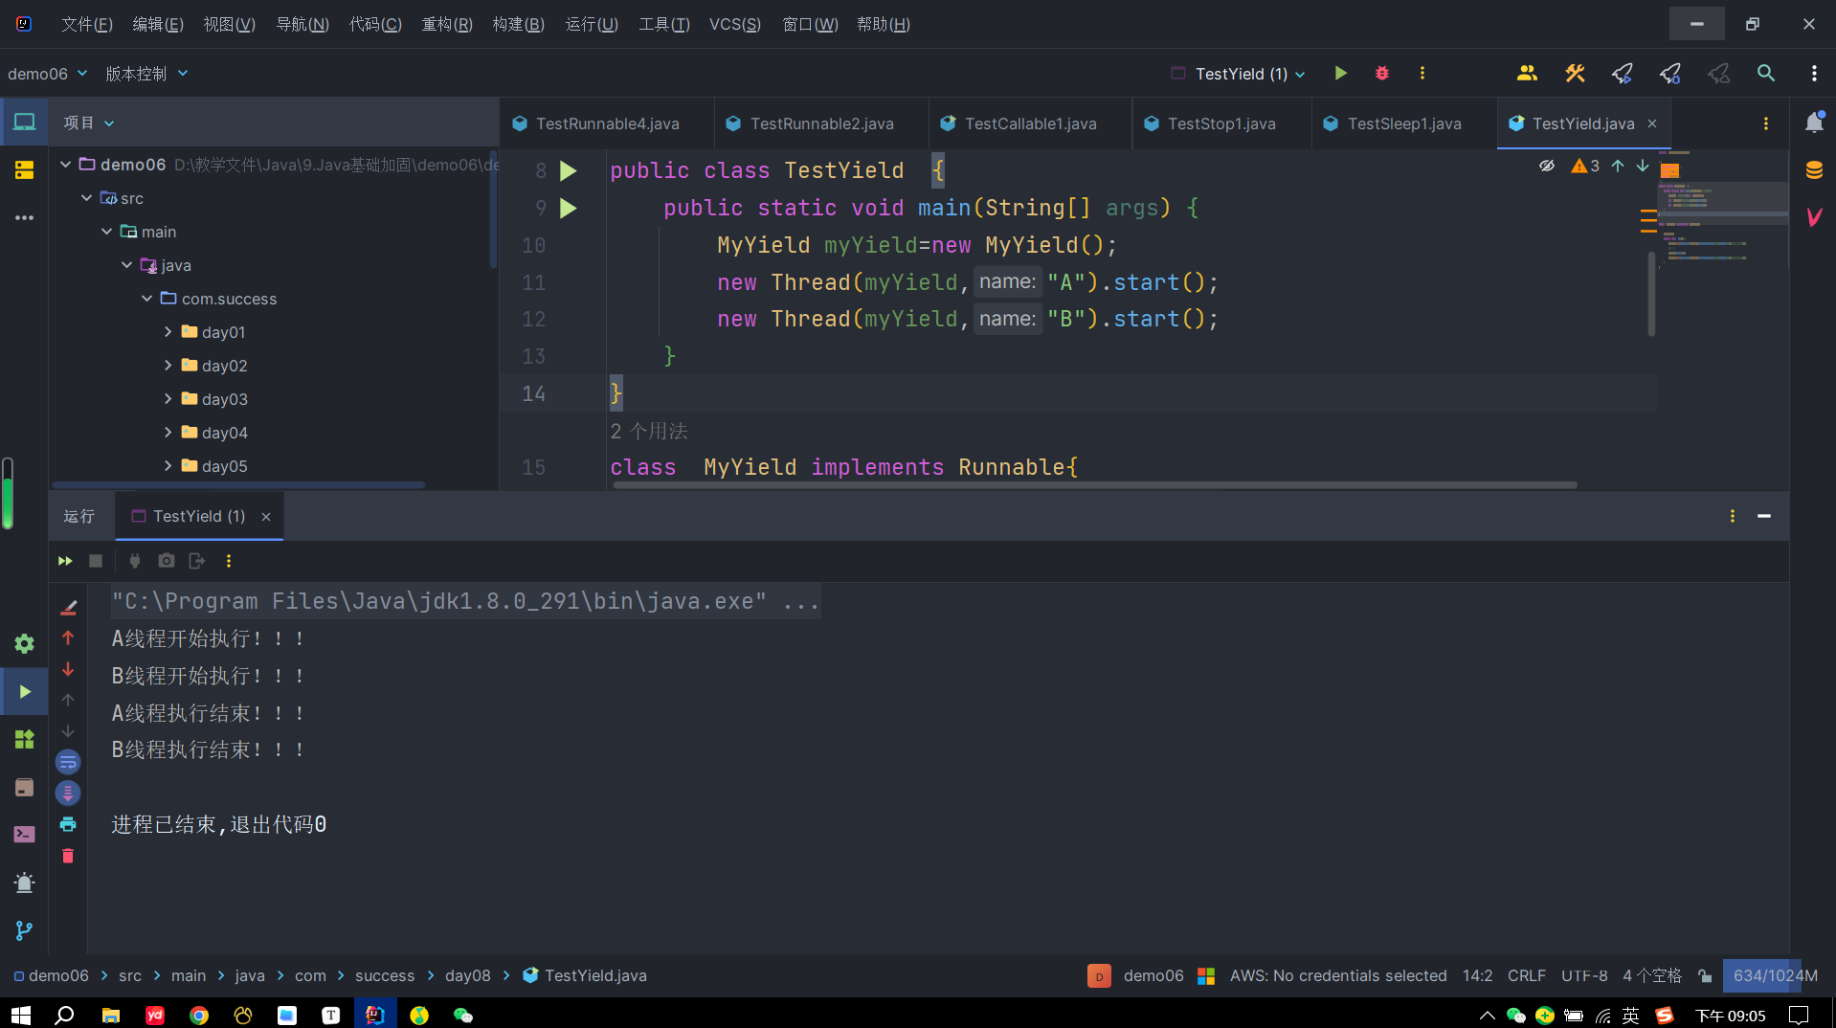The height and width of the screenshot is (1028, 1836).
Task: Click AWS: No credentials selected status
Action: [x=1338, y=975]
